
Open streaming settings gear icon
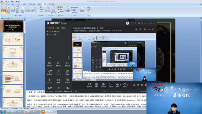click(x=142, y=85)
